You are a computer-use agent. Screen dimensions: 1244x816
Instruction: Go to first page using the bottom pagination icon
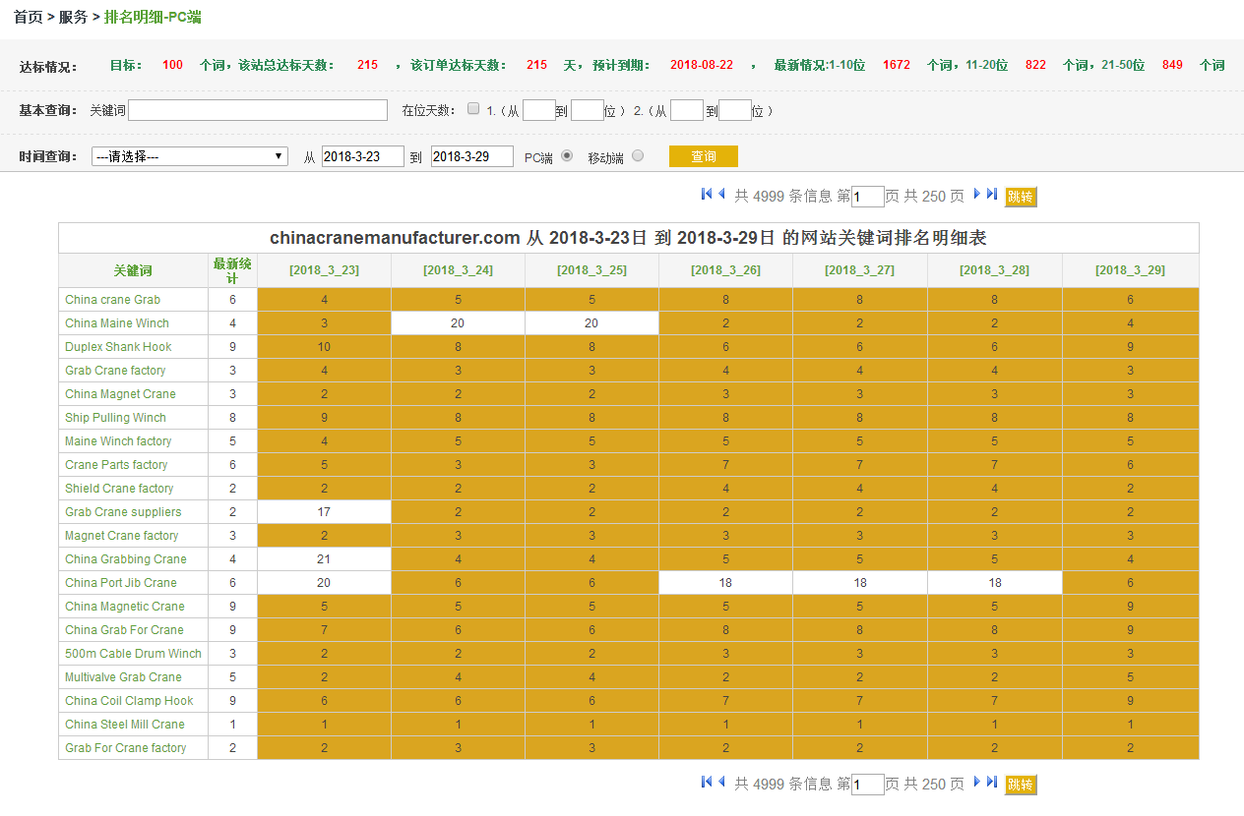tap(707, 783)
